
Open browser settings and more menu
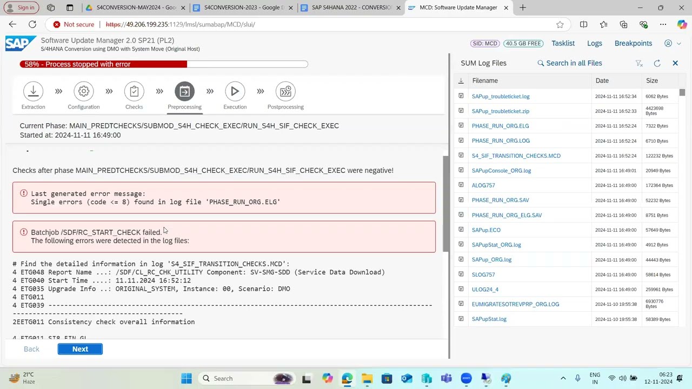tap(663, 24)
